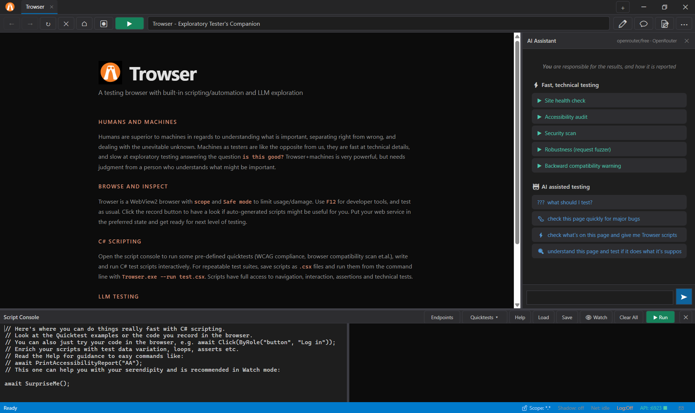Go forward with the forward arrow button
The height and width of the screenshot is (413, 695).
coord(30,24)
